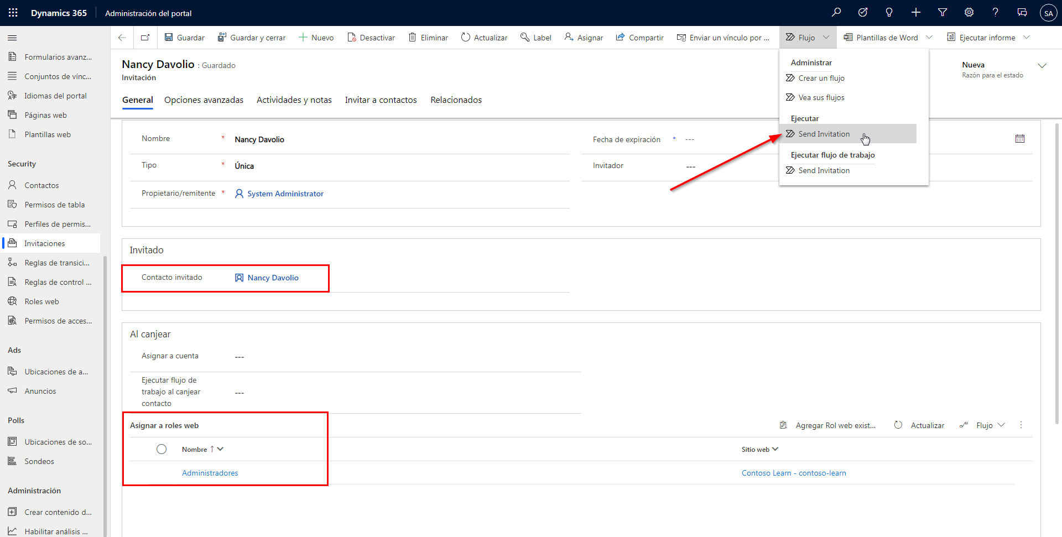Viewport: 1062px width, 537px height.
Task: Click Ejecutar informe button
Action: (x=981, y=38)
